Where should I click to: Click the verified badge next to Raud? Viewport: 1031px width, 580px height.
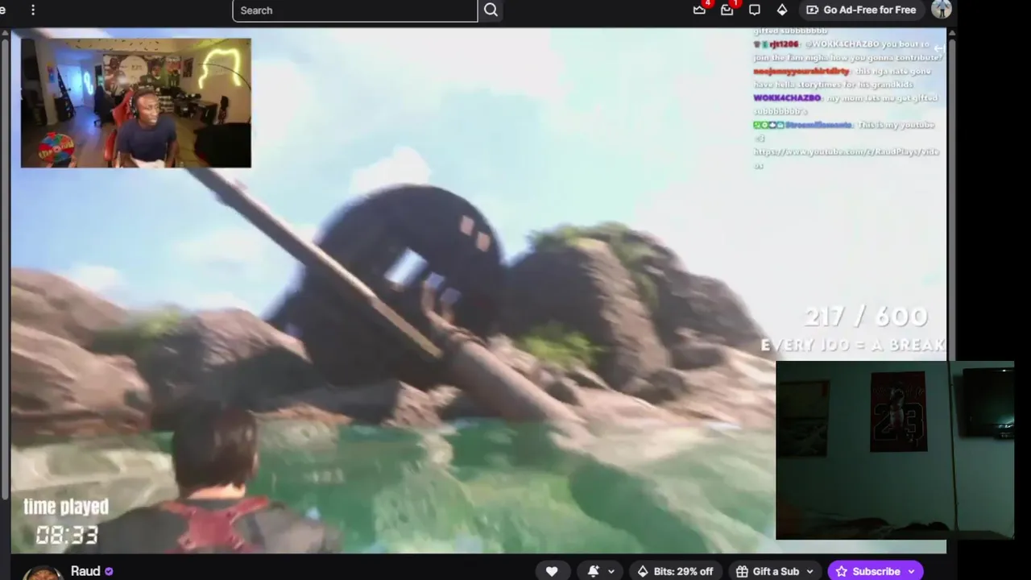[x=109, y=571]
